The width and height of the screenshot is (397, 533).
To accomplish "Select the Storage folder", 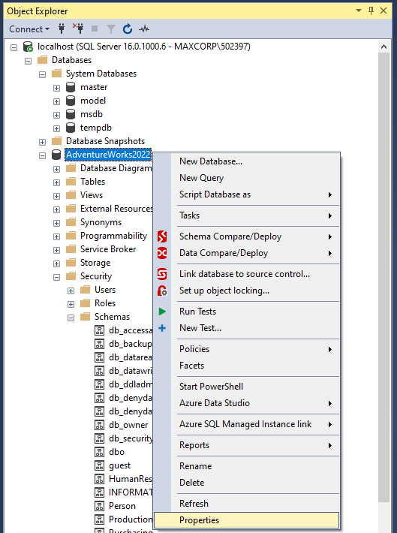I will (95, 263).
